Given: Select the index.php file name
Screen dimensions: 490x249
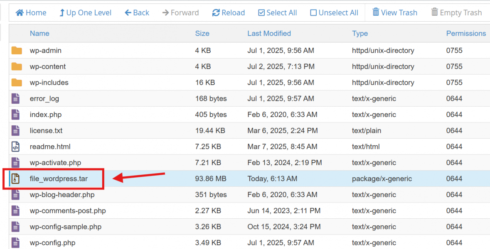Looking at the screenshot, I should (x=46, y=115).
